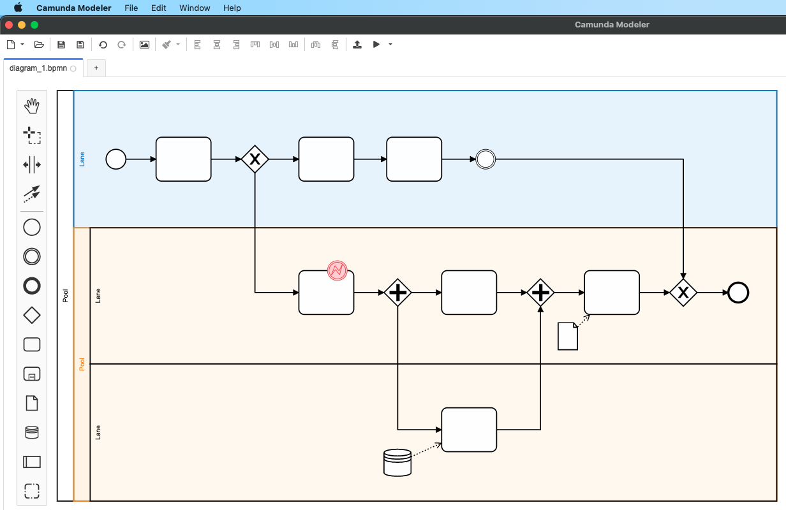Activate the Global Connect tool
Screen dimensions: 786x510
pyautogui.click(x=32, y=194)
